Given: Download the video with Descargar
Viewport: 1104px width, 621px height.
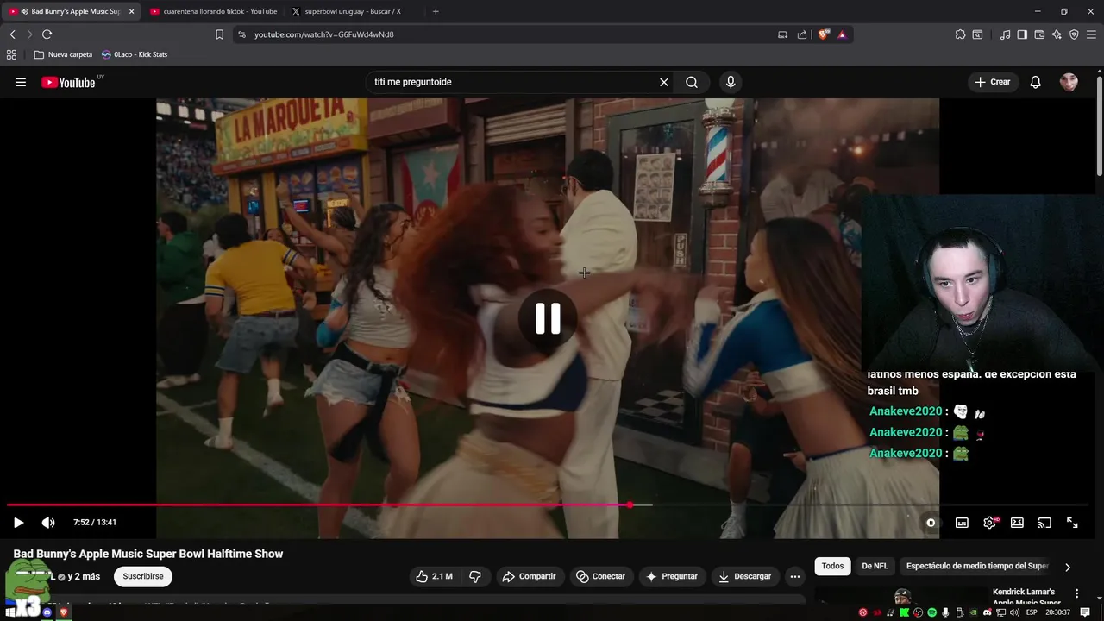Looking at the screenshot, I should click(744, 576).
